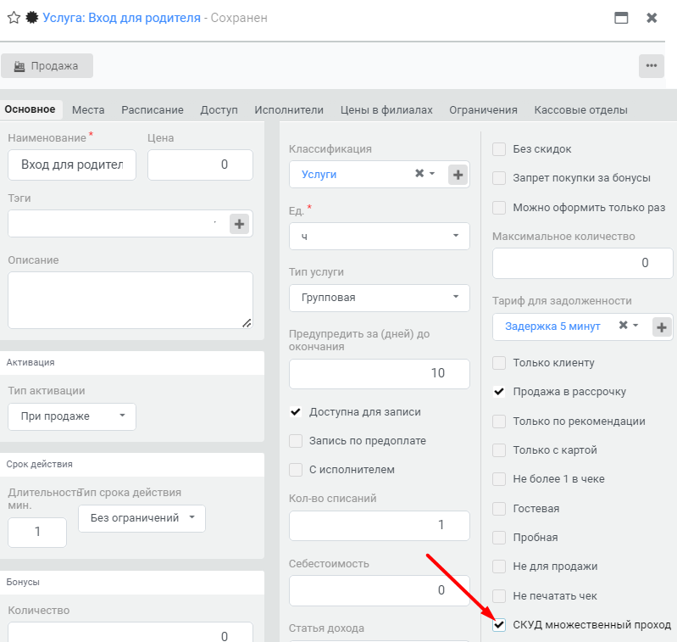
Task: Toggle the Только клиенту checkbox
Action: point(499,362)
